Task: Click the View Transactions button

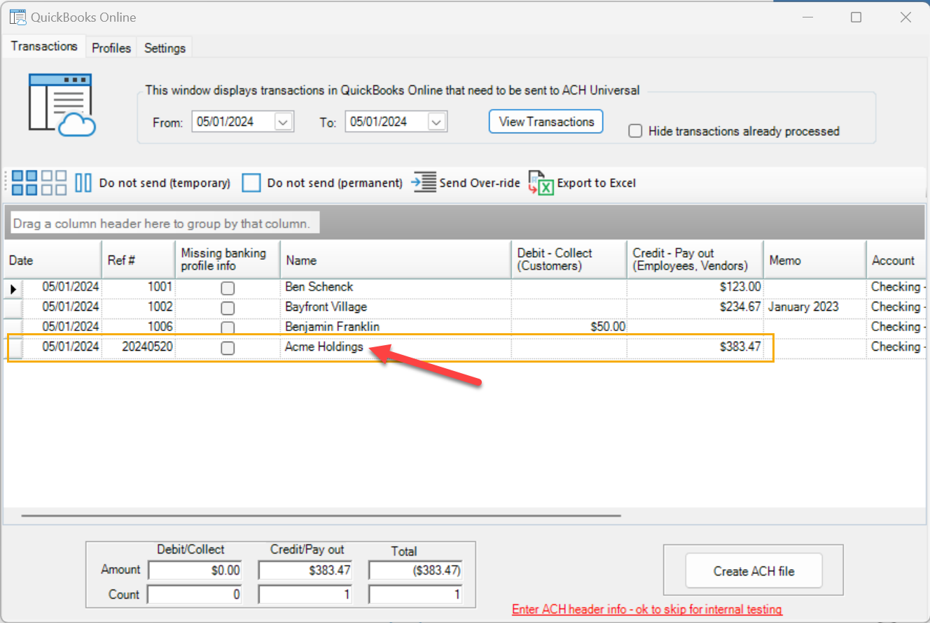Action: 546,121
